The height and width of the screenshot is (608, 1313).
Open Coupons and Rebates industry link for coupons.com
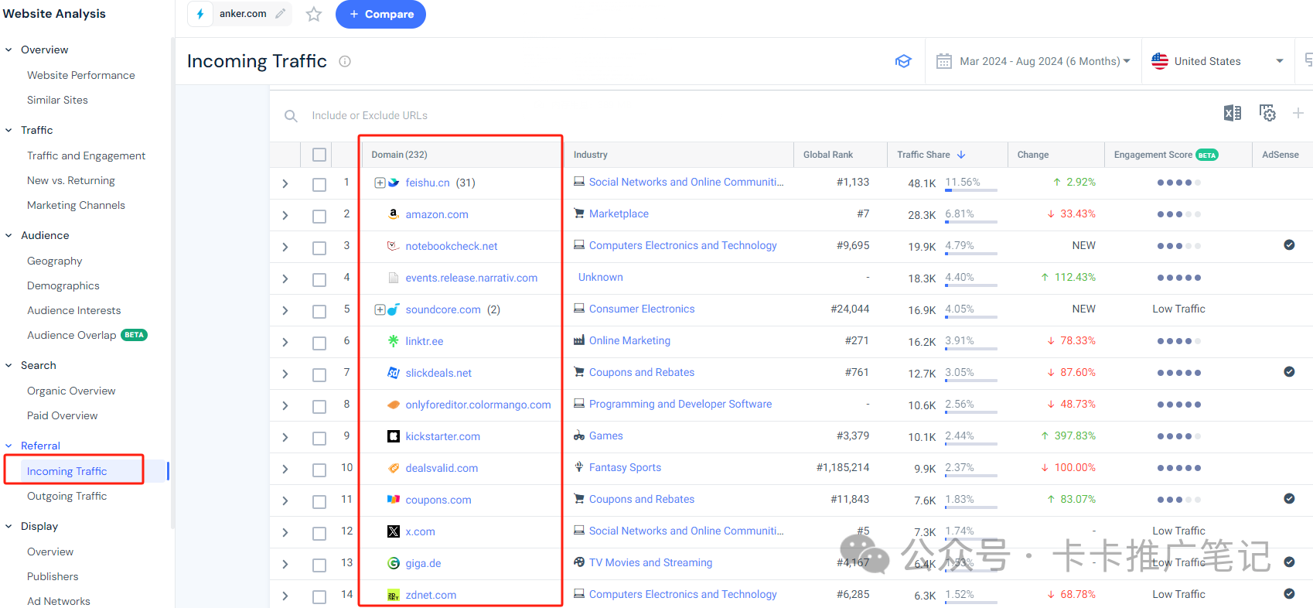click(642, 499)
